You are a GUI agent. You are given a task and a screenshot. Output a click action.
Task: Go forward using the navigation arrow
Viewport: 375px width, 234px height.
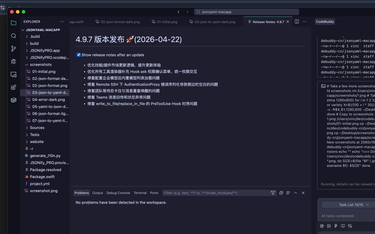[x=187, y=12]
